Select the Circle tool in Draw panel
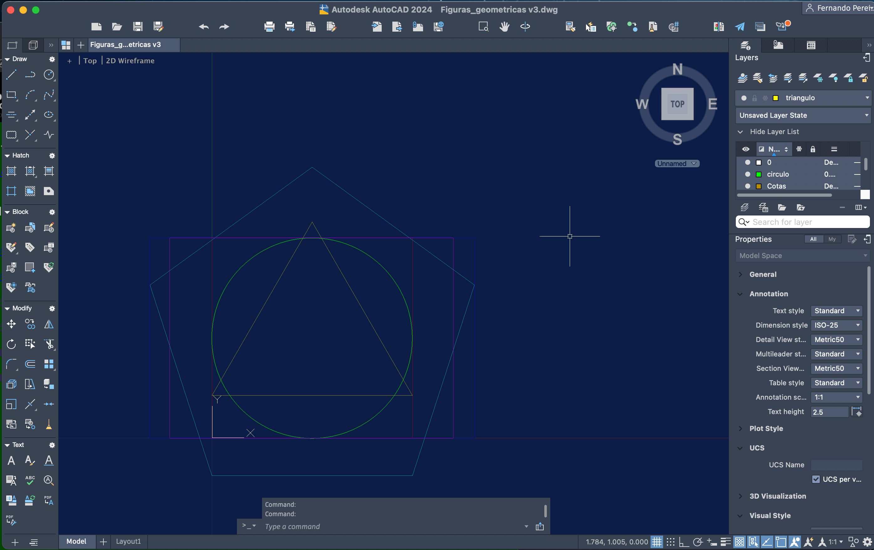 tap(49, 75)
